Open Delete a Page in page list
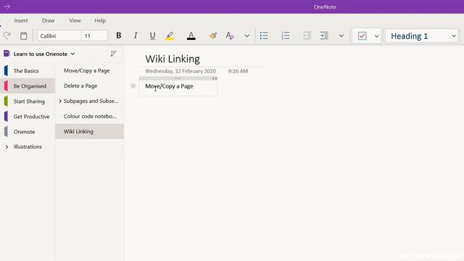This screenshot has width=464, height=261. pos(89,86)
